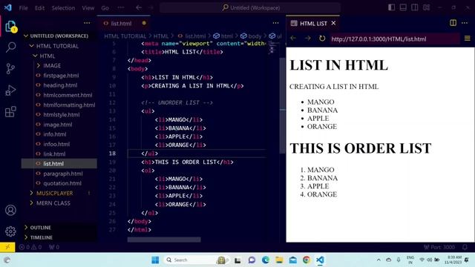Open quotation.html in the explorer
This screenshot has width=475, height=267.
[x=62, y=183]
